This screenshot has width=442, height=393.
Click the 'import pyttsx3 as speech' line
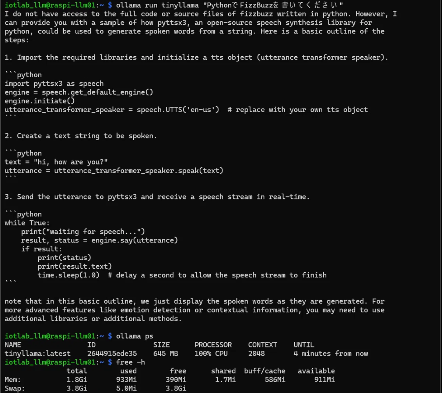54,84
